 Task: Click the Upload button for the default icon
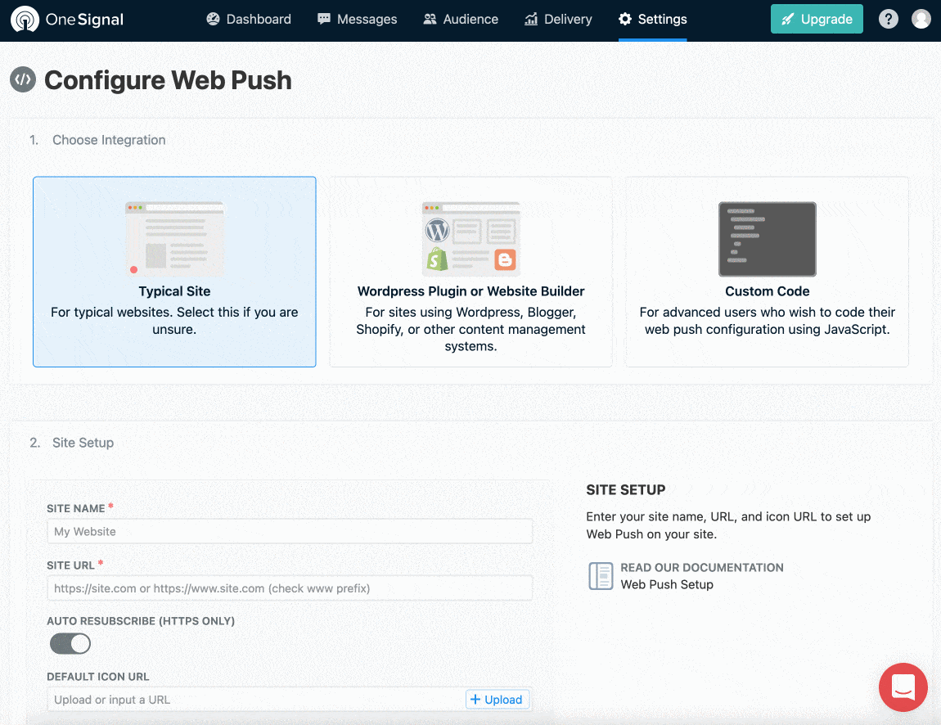point(498,699)
